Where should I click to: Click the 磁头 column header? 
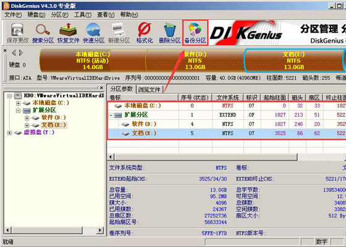[297, 98]
